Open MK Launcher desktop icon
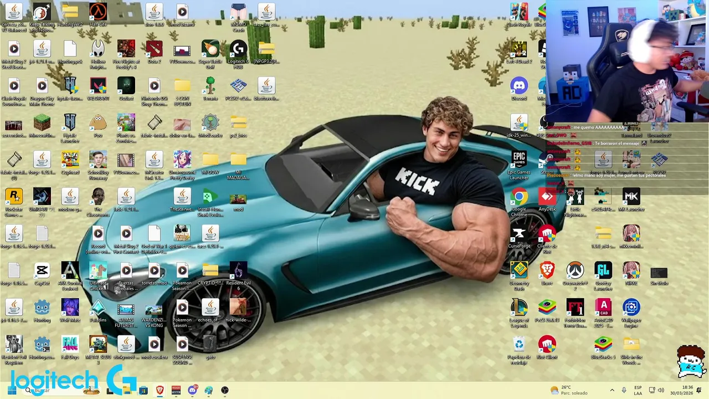709x399 pixels. (631, 197)
